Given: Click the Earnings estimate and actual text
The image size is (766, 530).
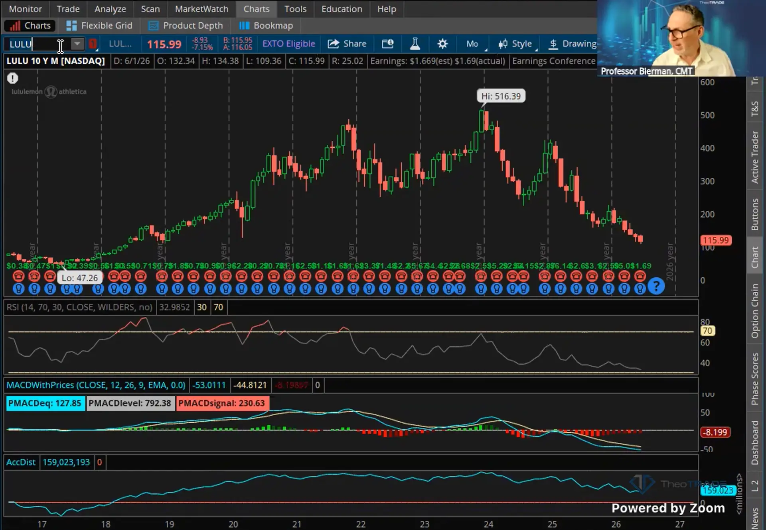Looking at the screenshot, I should (x=438, y=61).
